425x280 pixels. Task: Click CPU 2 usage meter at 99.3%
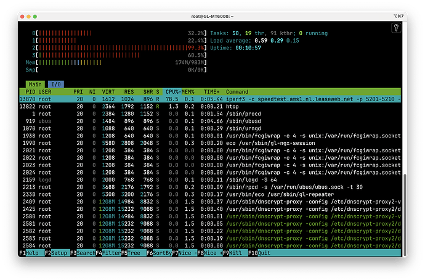(x=119, y=47)
